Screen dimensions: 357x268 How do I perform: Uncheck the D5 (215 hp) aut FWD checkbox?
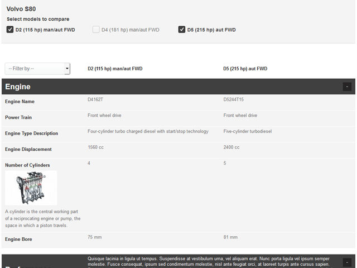(182, 30)
